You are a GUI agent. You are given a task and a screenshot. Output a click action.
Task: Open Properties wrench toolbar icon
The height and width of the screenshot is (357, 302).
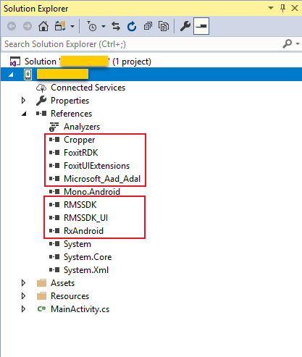185,26
